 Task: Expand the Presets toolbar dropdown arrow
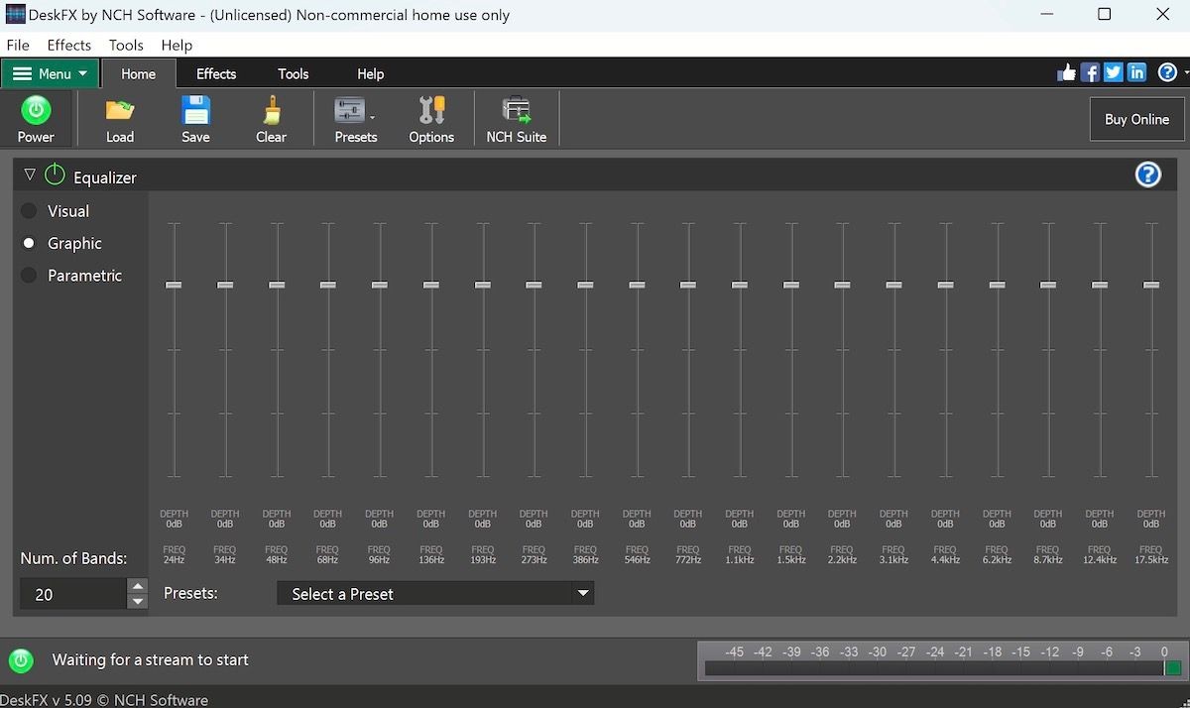(372, 117)
